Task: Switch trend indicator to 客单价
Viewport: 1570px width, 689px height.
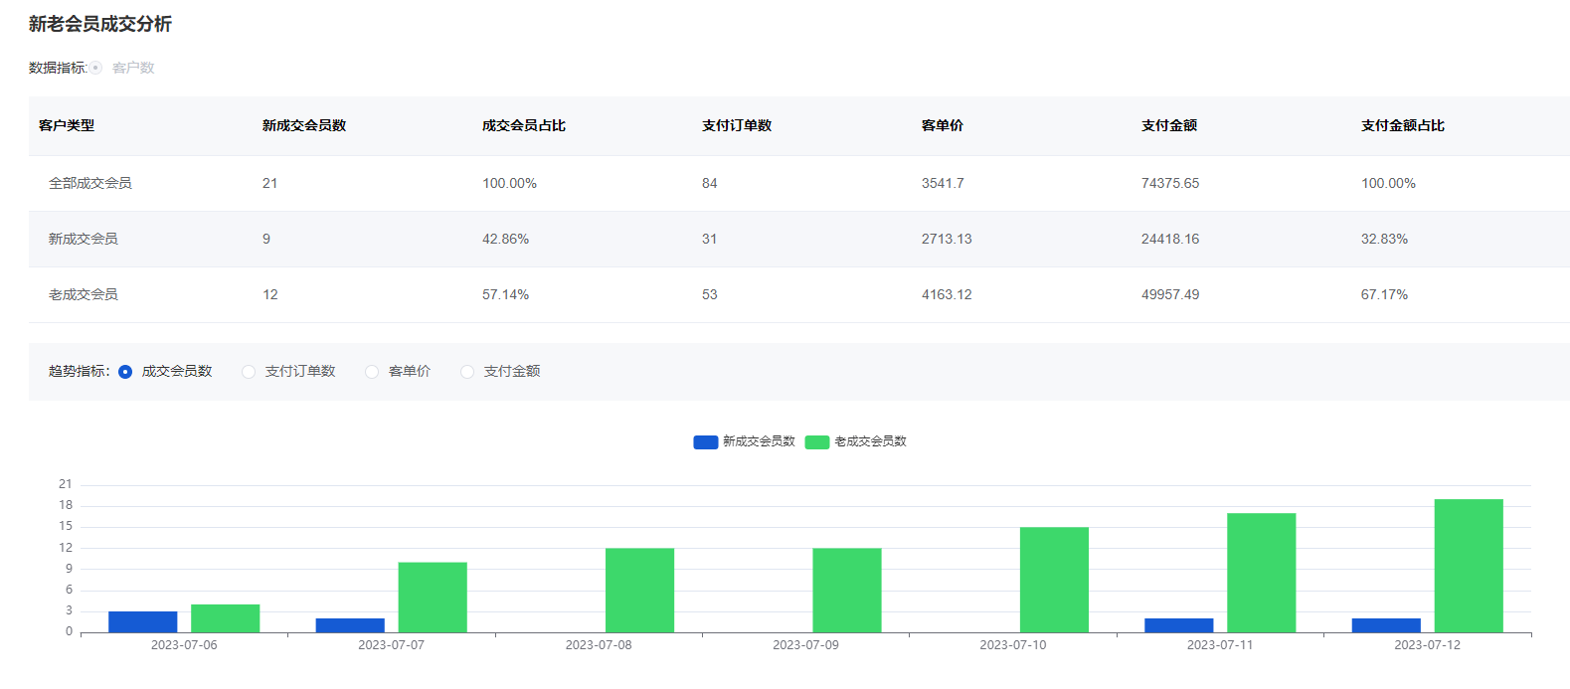Action: click(372, 372)
